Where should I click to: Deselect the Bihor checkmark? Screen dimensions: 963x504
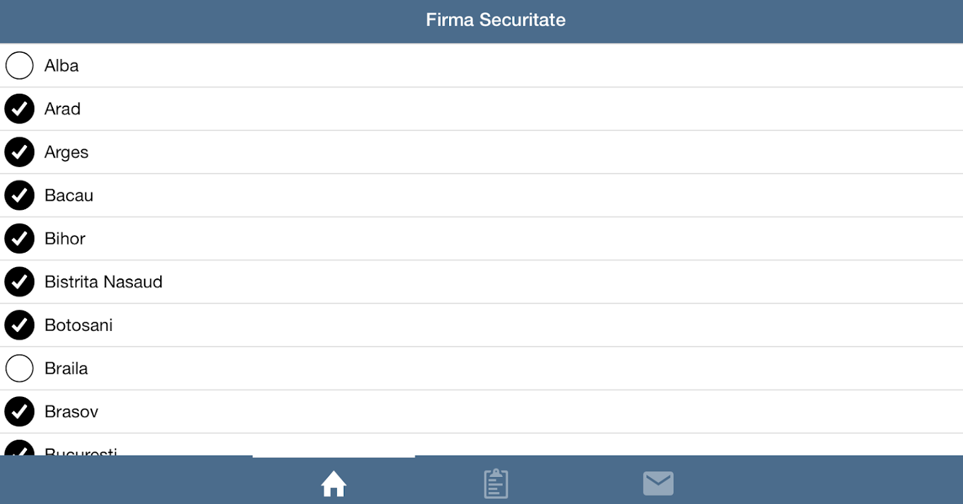click(x=20, y=239)
